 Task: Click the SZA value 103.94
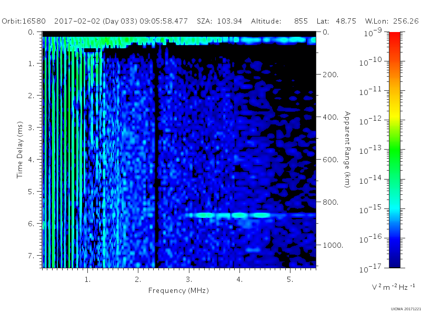[x=229, y=21]
